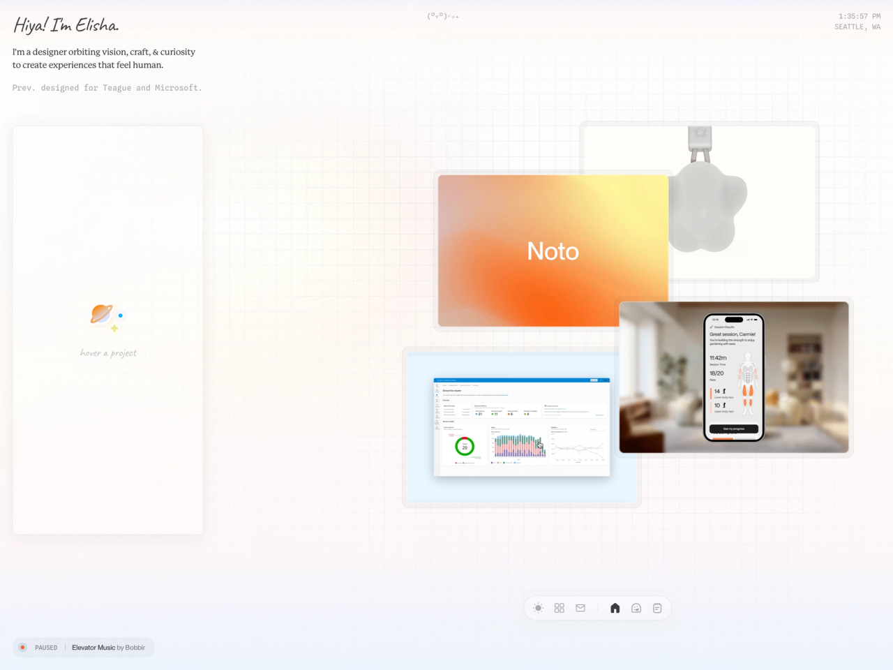
Task: Click the designer intro paragraph
Action: pos(104,59)
